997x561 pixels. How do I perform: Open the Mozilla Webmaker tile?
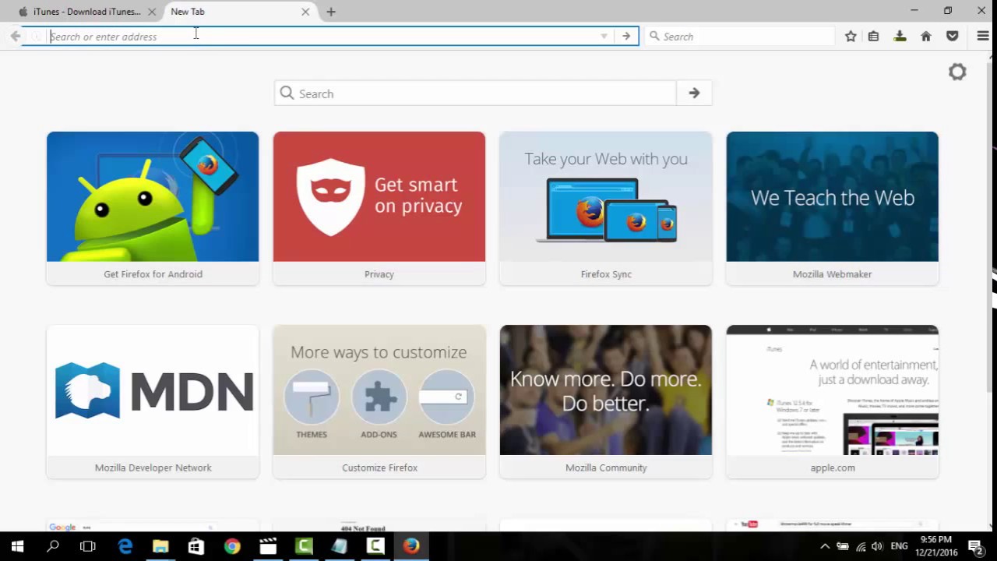coord(833,208)
